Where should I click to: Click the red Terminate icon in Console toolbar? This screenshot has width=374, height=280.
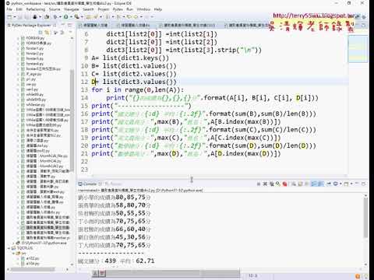click(285, 184)
